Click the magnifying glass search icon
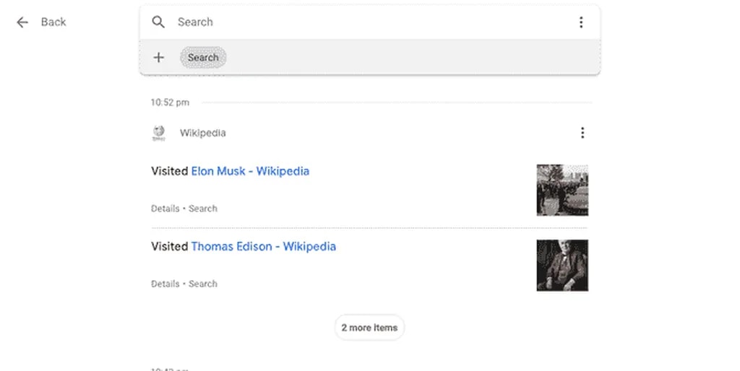Image resolution: width=740 pixels, height=371 pixels. [158, 22]
